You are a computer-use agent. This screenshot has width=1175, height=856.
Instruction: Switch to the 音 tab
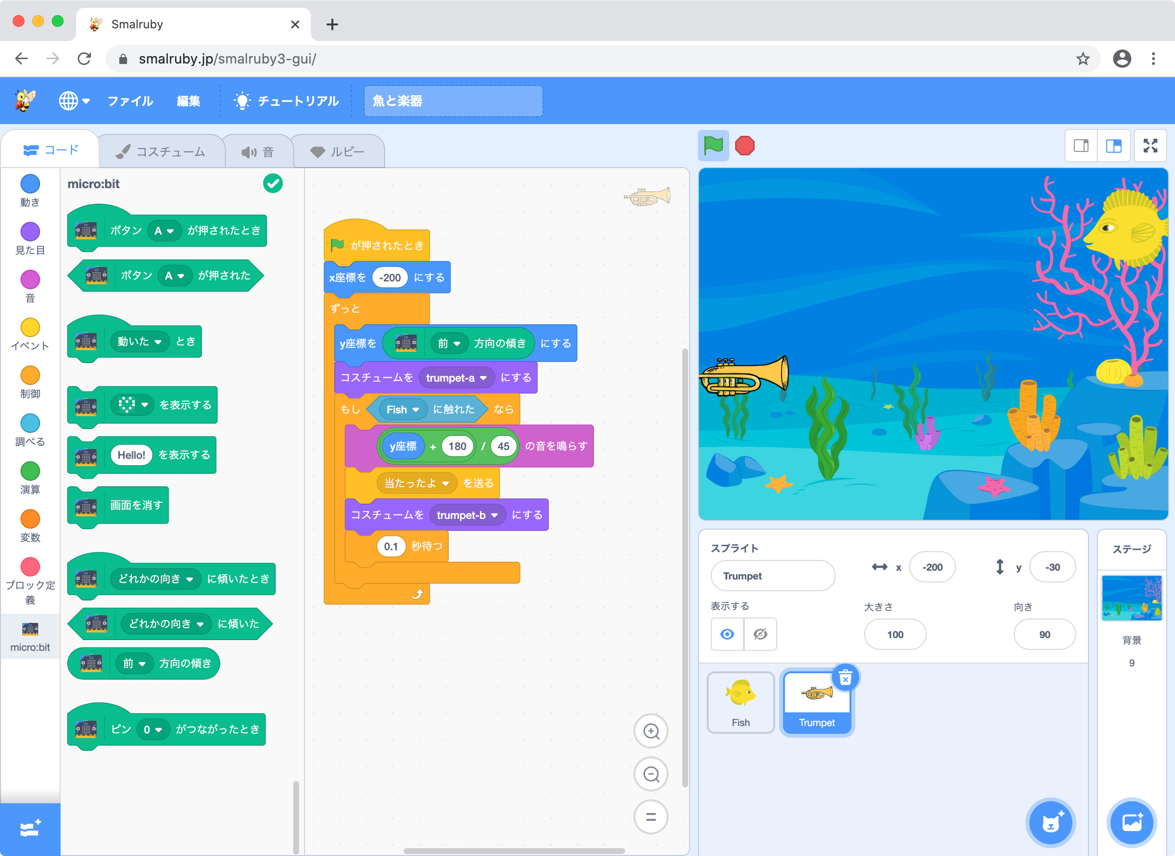pos(258,151)
